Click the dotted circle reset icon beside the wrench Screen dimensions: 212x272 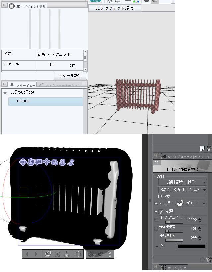pos(202,259)
